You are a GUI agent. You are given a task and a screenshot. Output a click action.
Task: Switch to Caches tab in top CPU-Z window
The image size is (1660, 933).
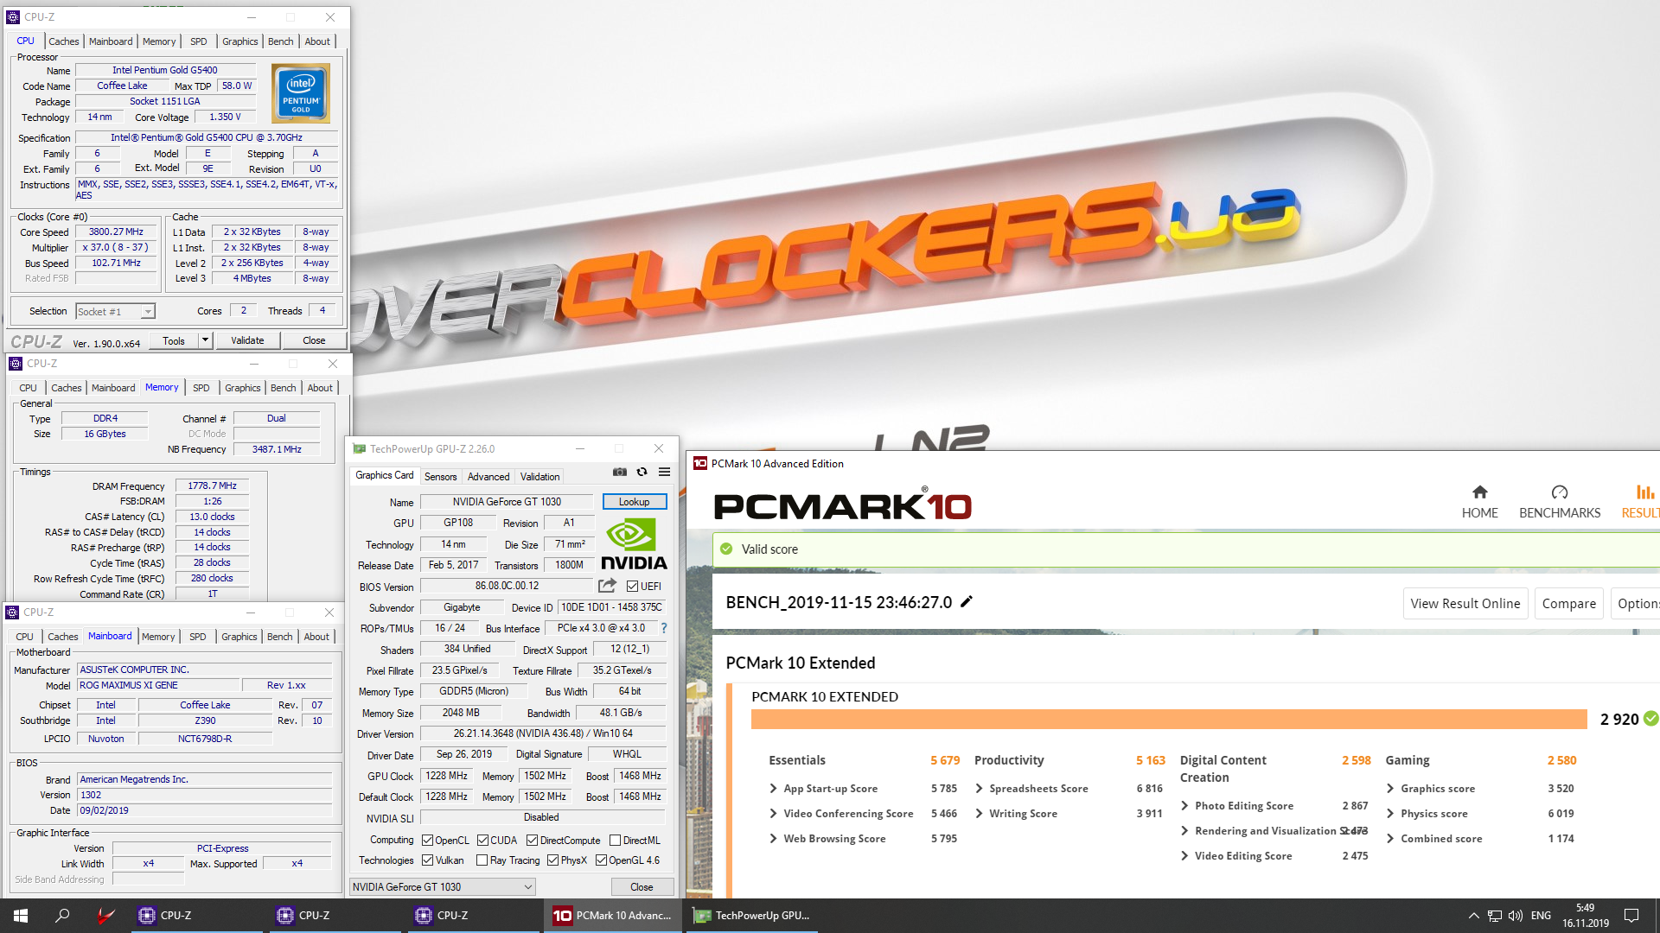pyautogui.click(x=63, y=41)
